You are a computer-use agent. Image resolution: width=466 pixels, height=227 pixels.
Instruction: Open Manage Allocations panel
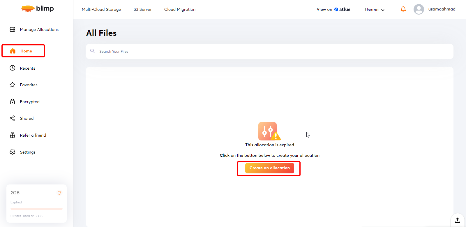click(39, 29)
